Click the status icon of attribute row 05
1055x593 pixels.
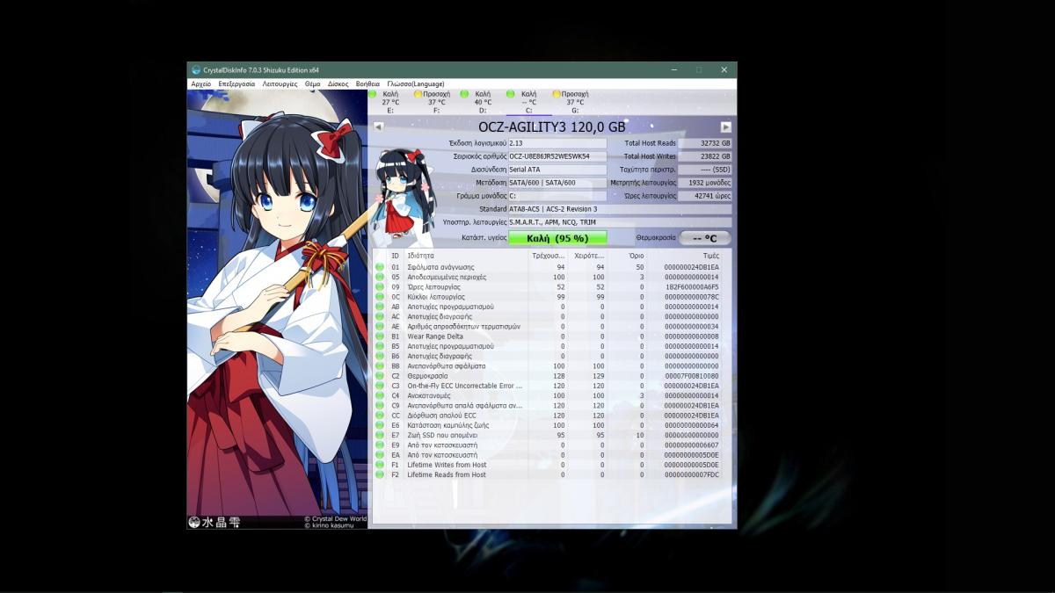click(380, 277)
